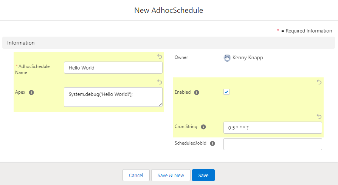338x185 pixels.
Task: Click the Save & New button
Action: click(x=171, y=175)
